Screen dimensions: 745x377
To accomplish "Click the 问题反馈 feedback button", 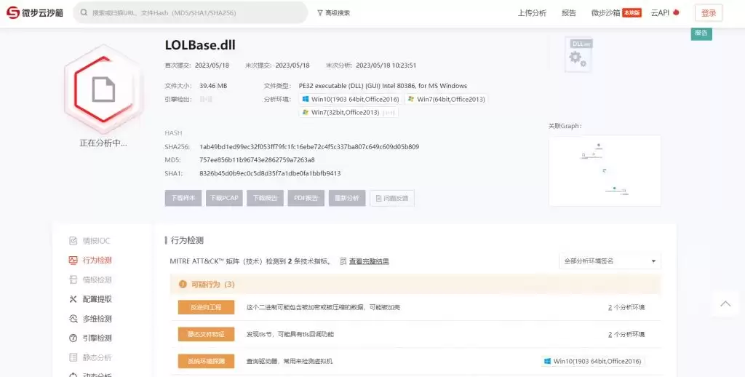I will [x=392, y=198].
